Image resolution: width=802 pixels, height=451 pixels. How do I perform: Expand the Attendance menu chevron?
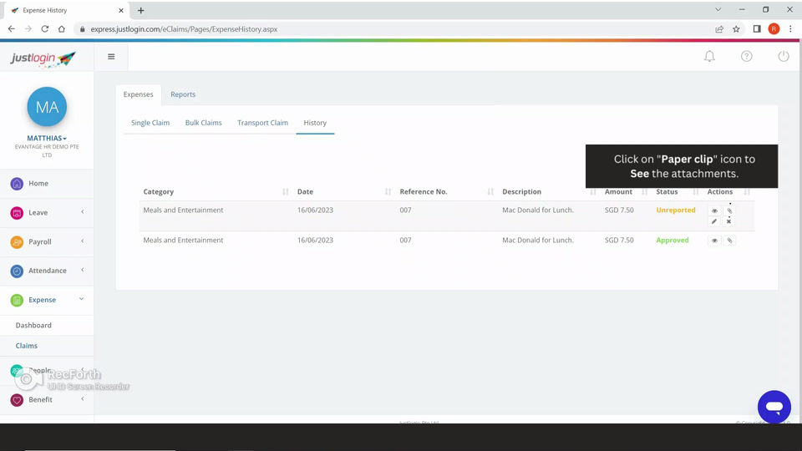tap(83, 270)
